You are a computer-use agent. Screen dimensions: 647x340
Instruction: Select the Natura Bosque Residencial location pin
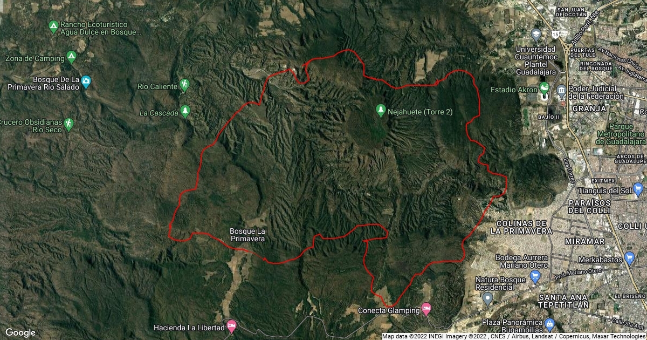(487, 297)
